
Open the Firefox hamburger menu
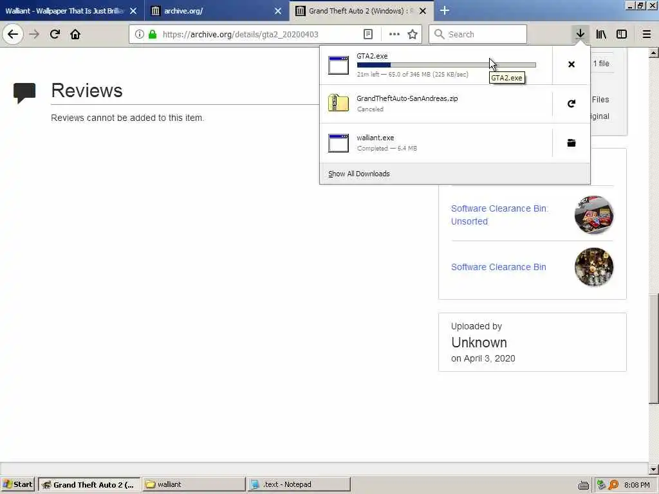coord(646,34)
